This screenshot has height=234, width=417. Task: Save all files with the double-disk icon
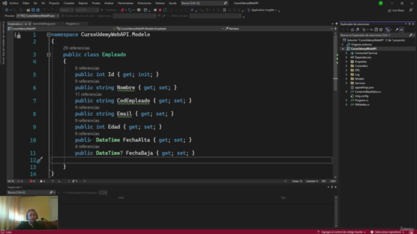tap(38, 10)
